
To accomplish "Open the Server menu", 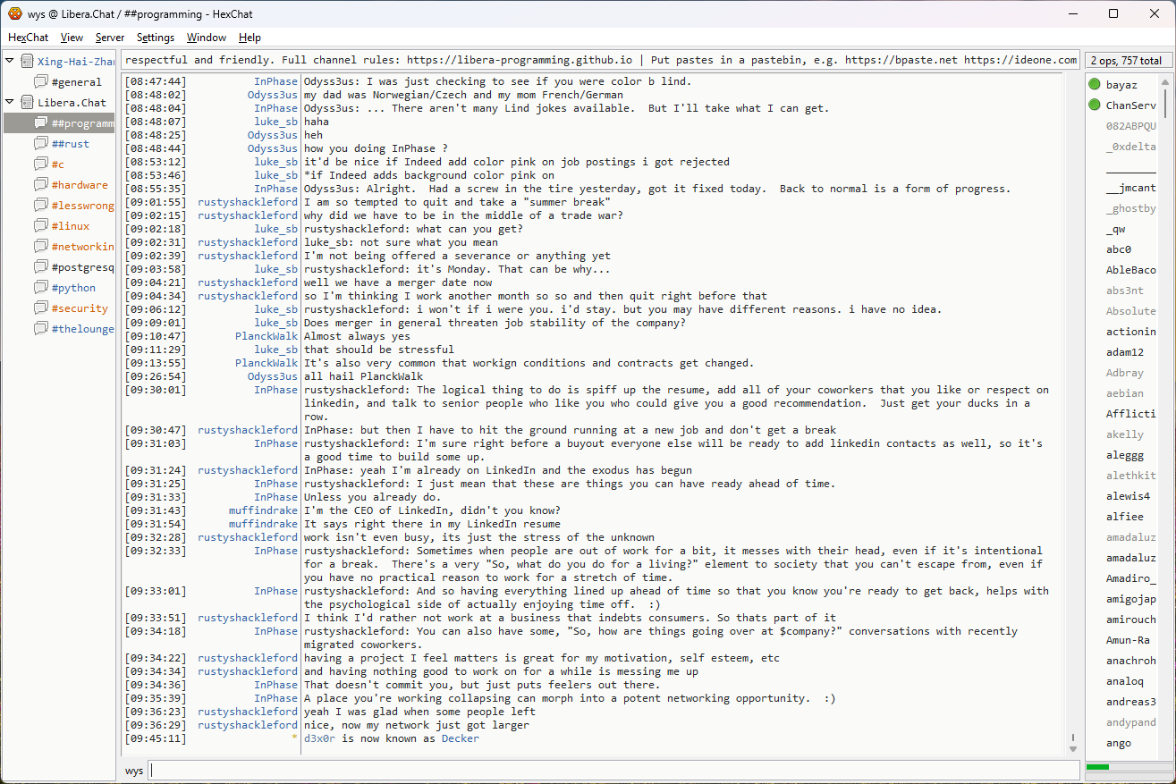I will click(x=110, y=38).
